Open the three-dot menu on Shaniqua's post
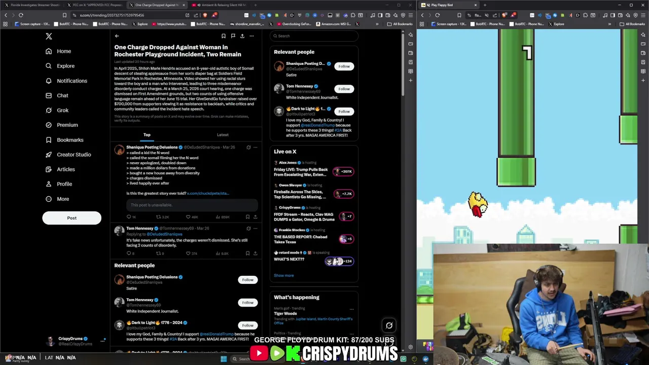 [x=255, y=148]
